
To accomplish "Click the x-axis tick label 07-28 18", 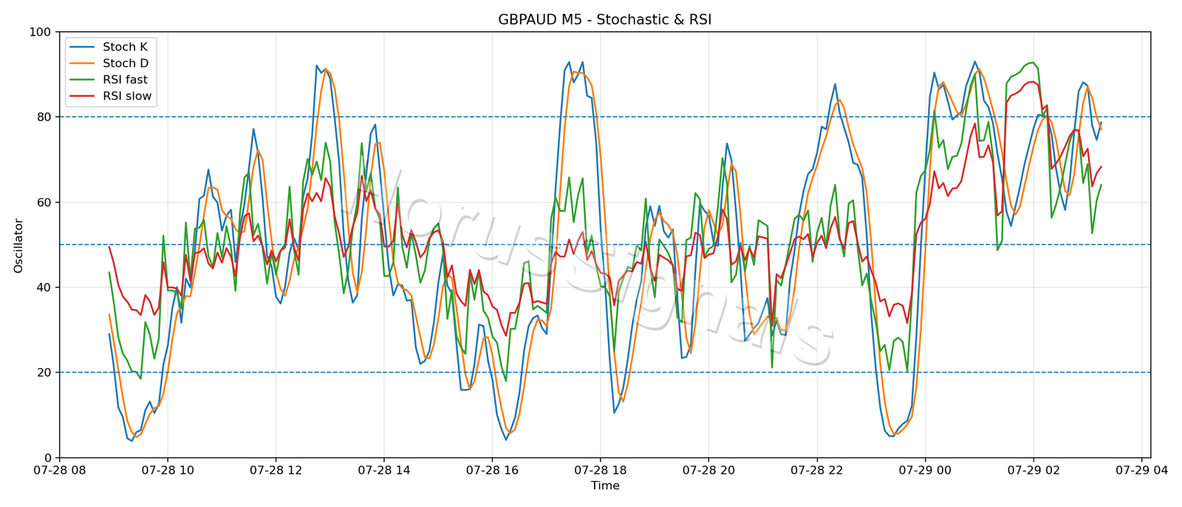I will (x=601, y=470).
